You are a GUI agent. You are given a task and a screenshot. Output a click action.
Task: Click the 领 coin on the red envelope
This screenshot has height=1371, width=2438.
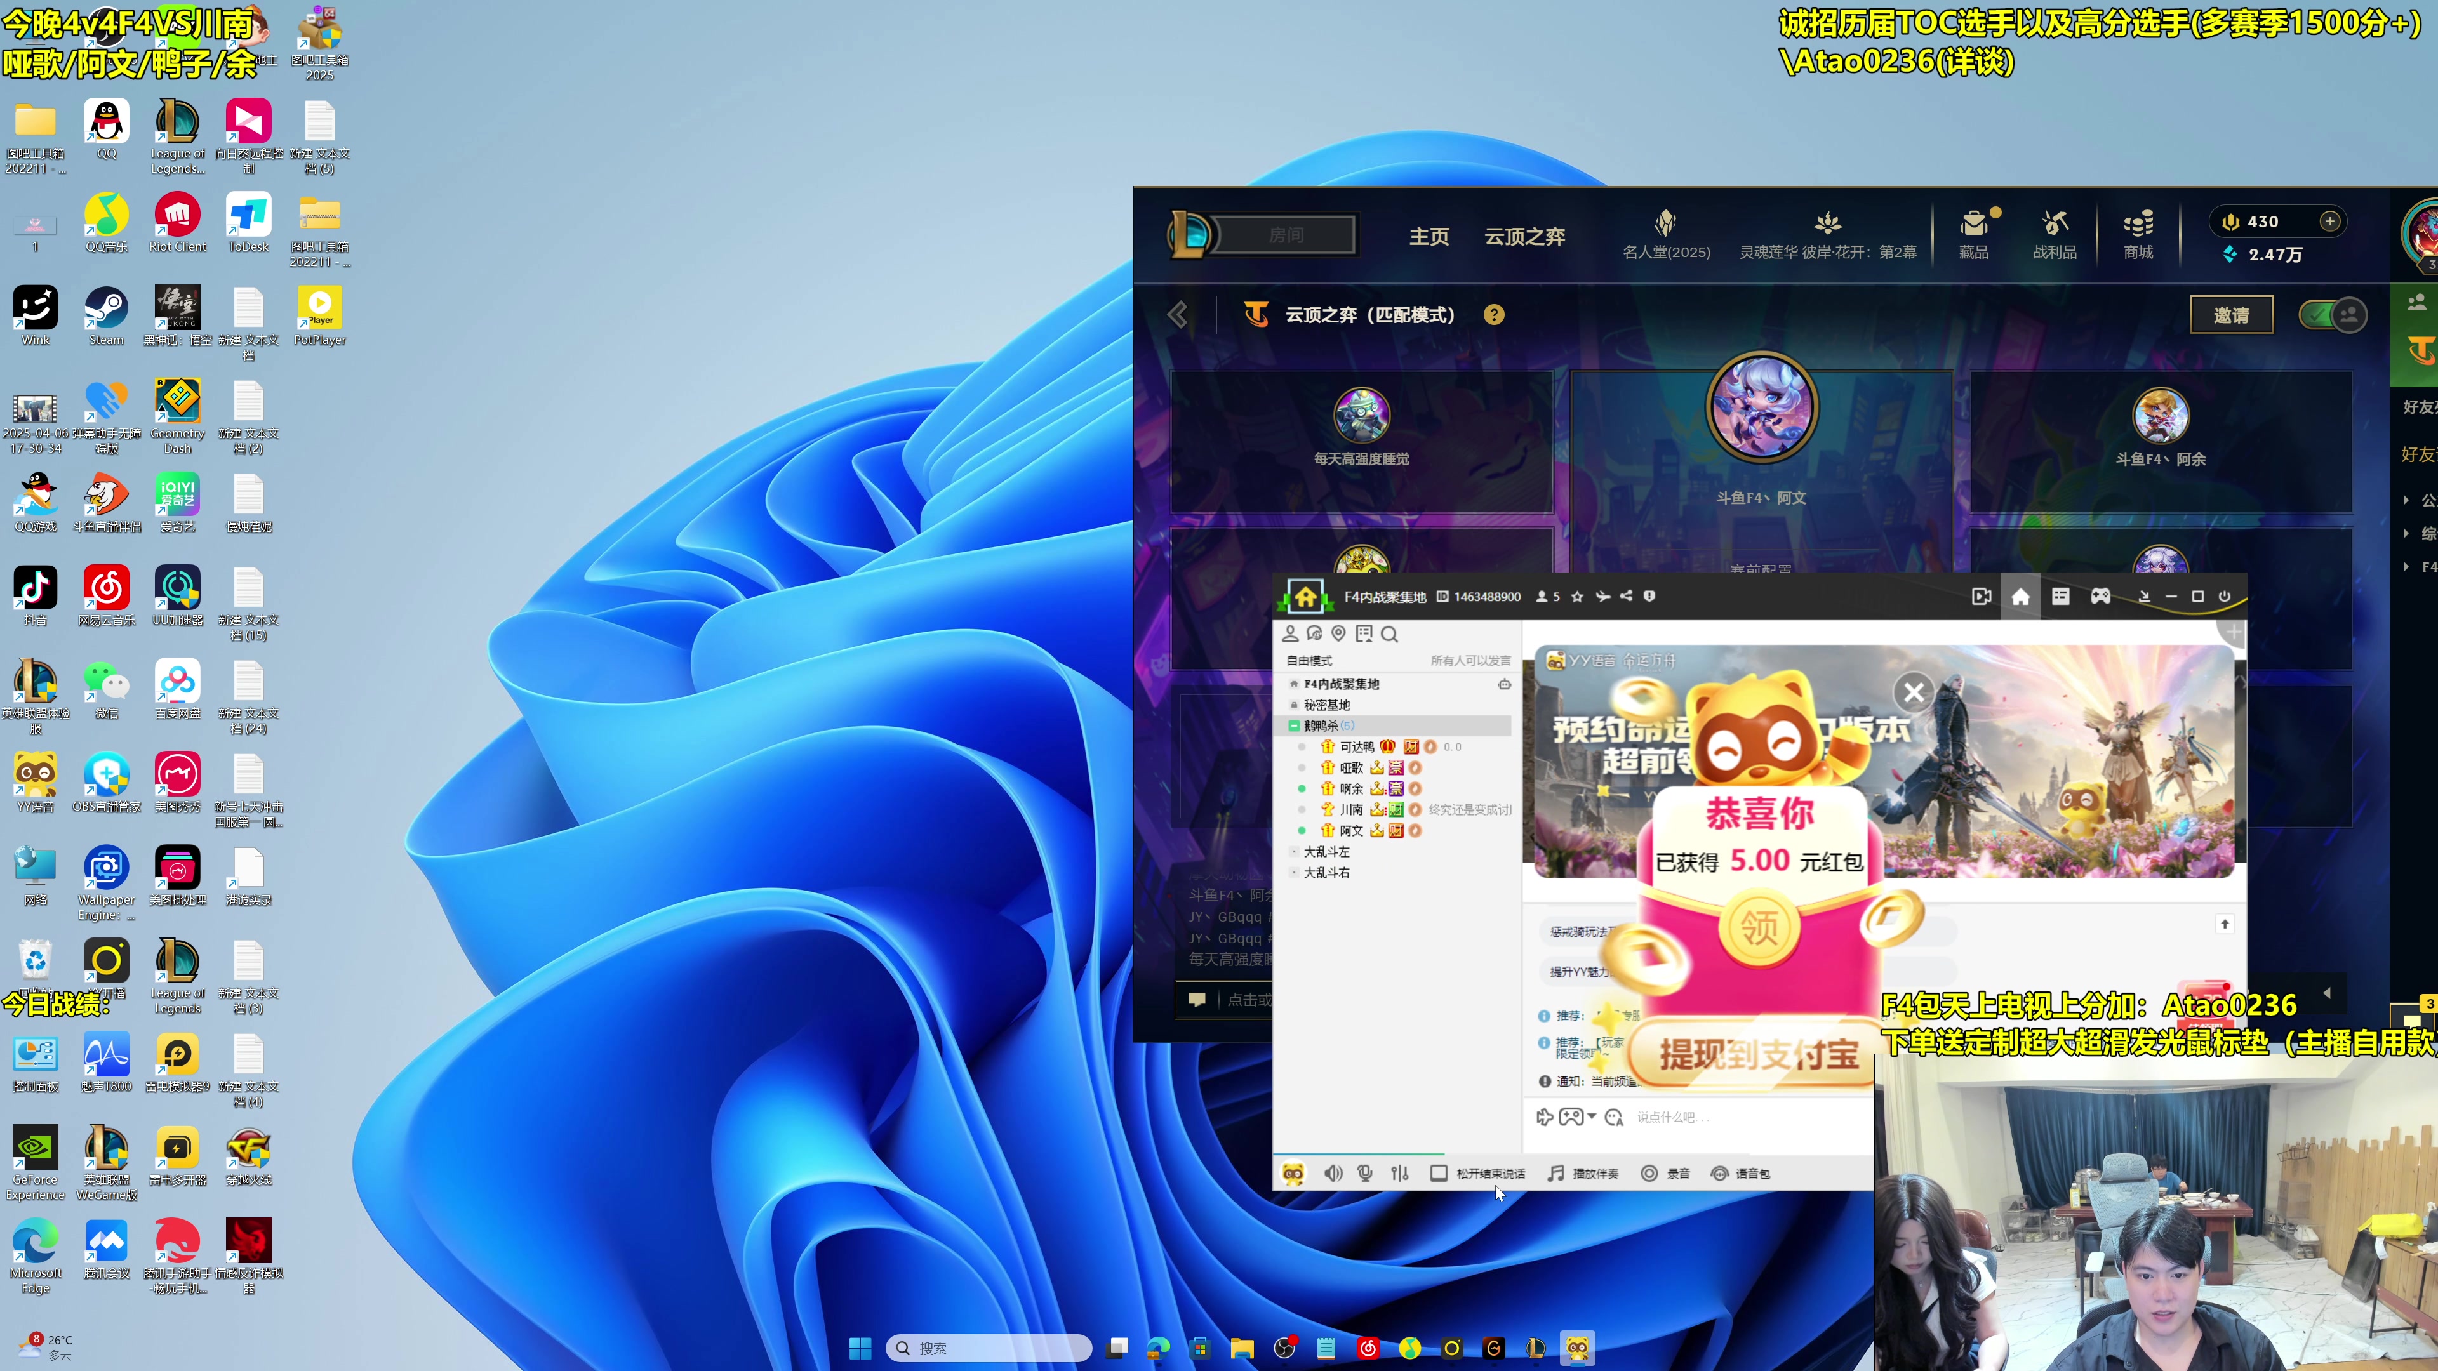pyautogui.click(x=1759, y=926)
